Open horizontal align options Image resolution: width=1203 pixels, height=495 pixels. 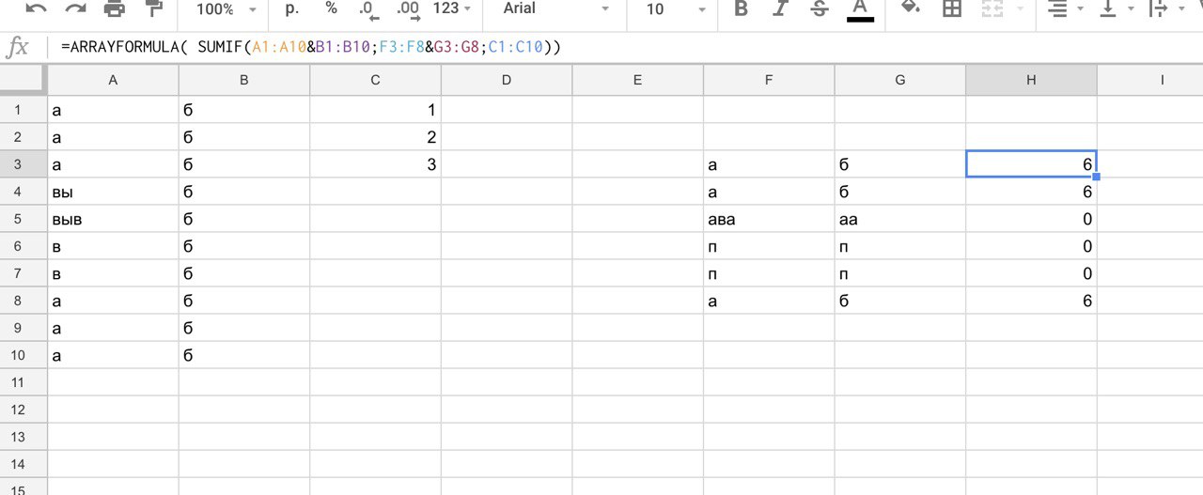(x=1065, y=8)
